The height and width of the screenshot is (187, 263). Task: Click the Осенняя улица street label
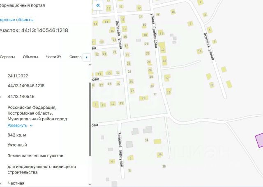[x=209, y=46]
